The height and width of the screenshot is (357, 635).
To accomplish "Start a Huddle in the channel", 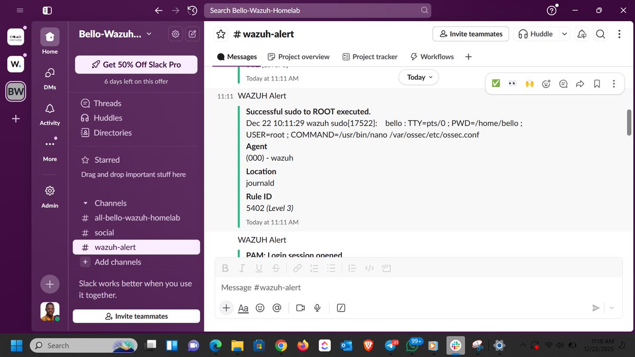I will click(536, 34).
